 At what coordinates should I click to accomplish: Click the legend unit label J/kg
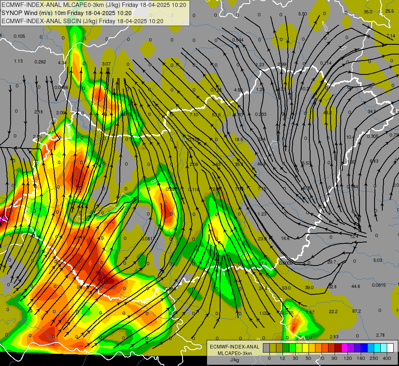pyautogui.click(x=235, y=359)
